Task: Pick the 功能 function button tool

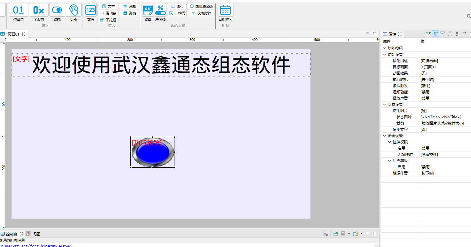Action: pos(74,12)
